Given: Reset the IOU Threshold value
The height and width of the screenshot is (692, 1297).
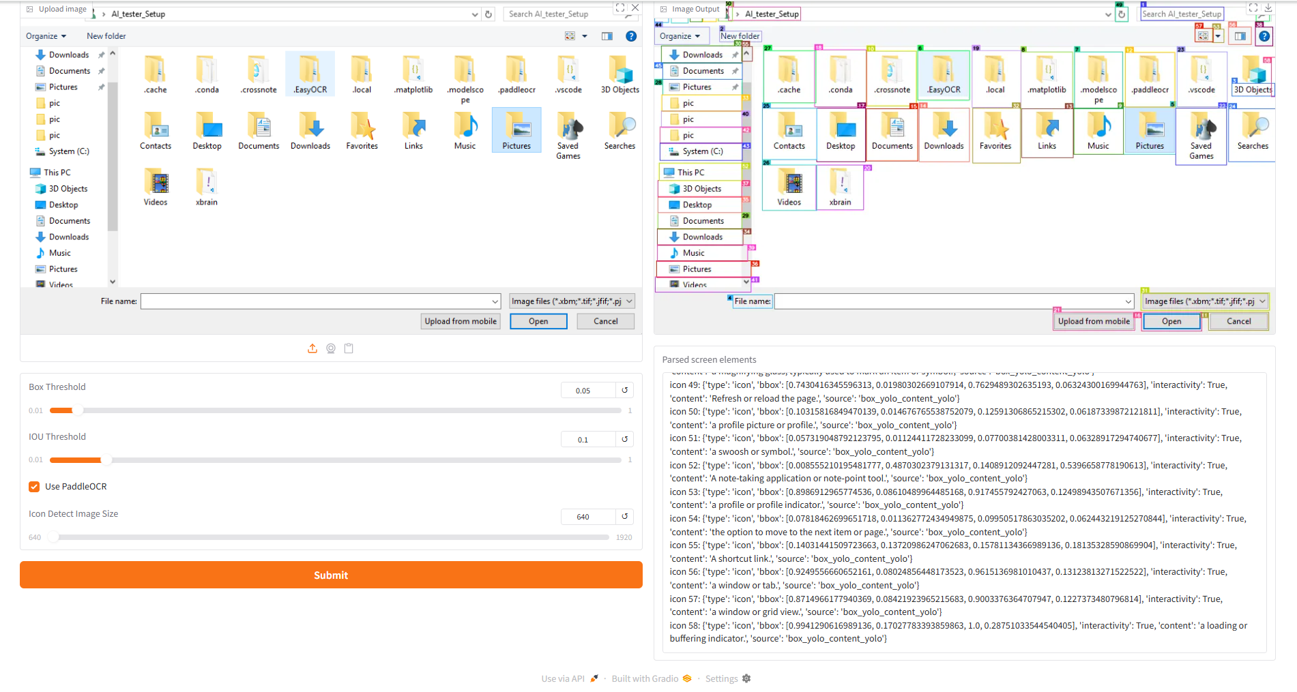Looking at the screenshot, I should click(x=624, y=439).
